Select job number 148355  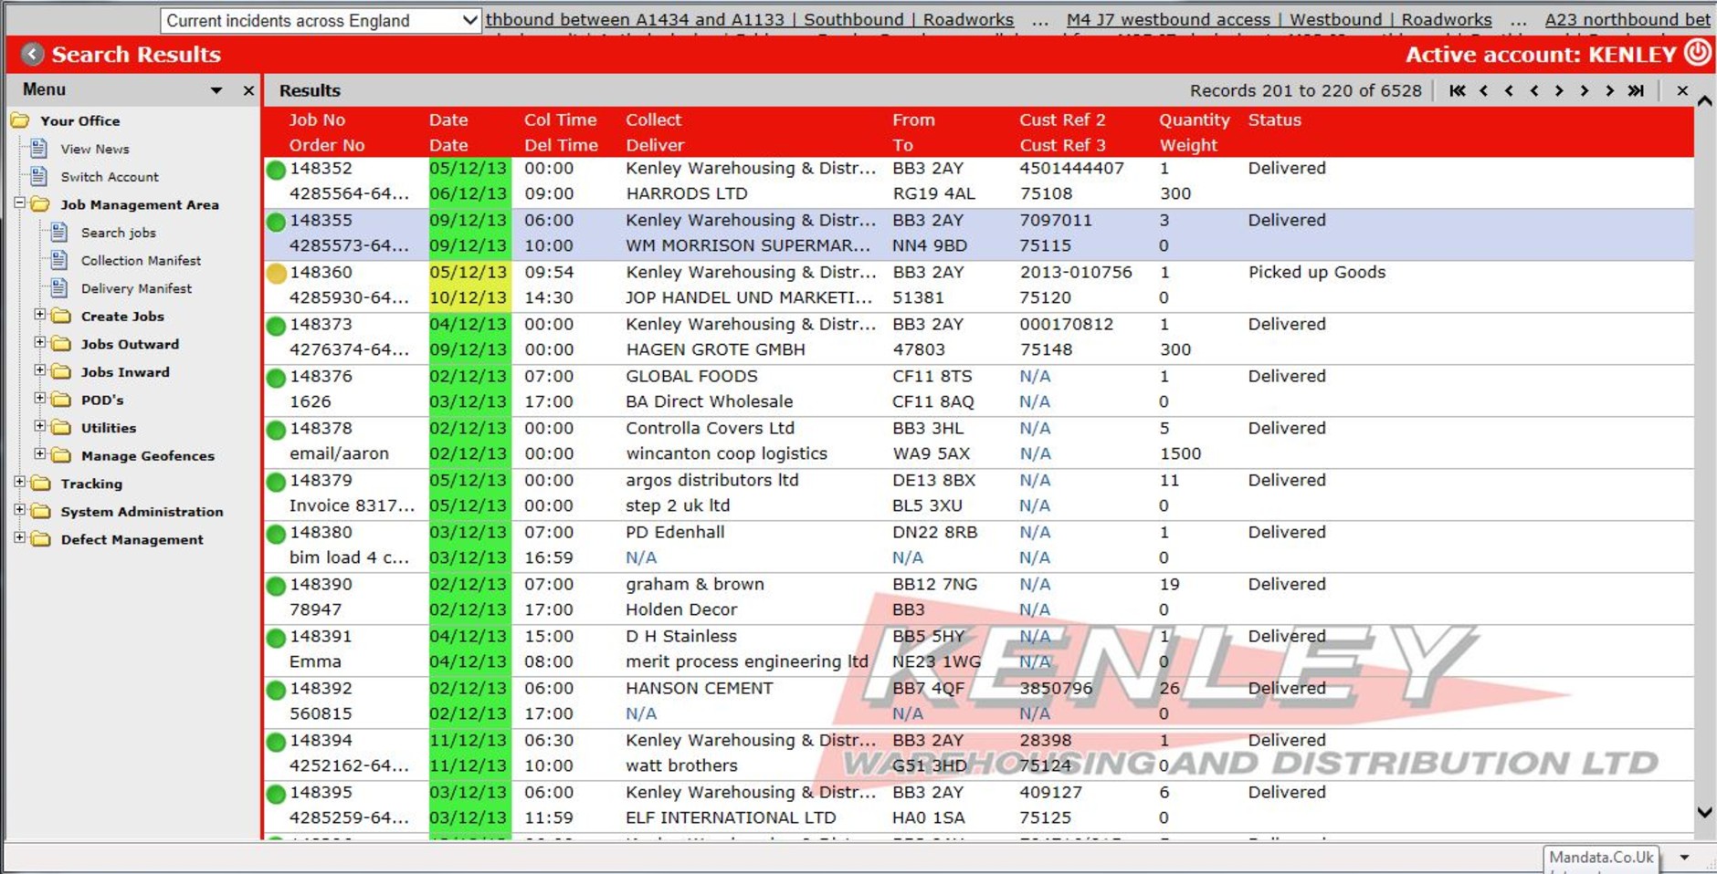[321, 220]
